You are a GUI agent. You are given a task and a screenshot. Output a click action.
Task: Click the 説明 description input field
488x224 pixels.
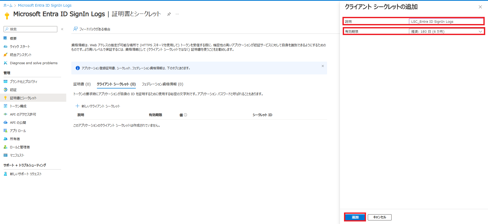coord(446,21)
